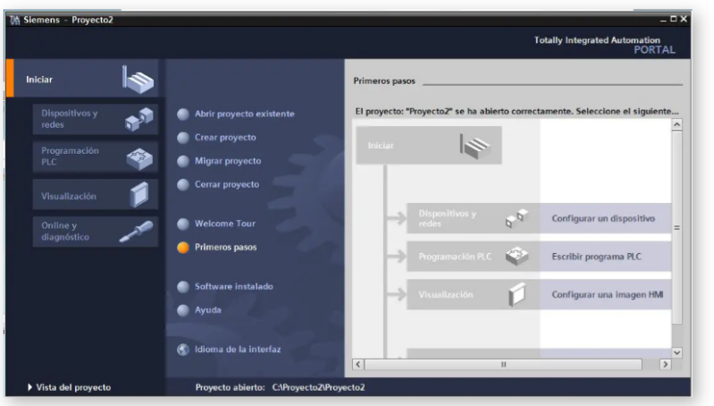The image size is (714, 406).
Task: Click scroll right arrow in Primeros pasos panel
Action: point(665,364)
